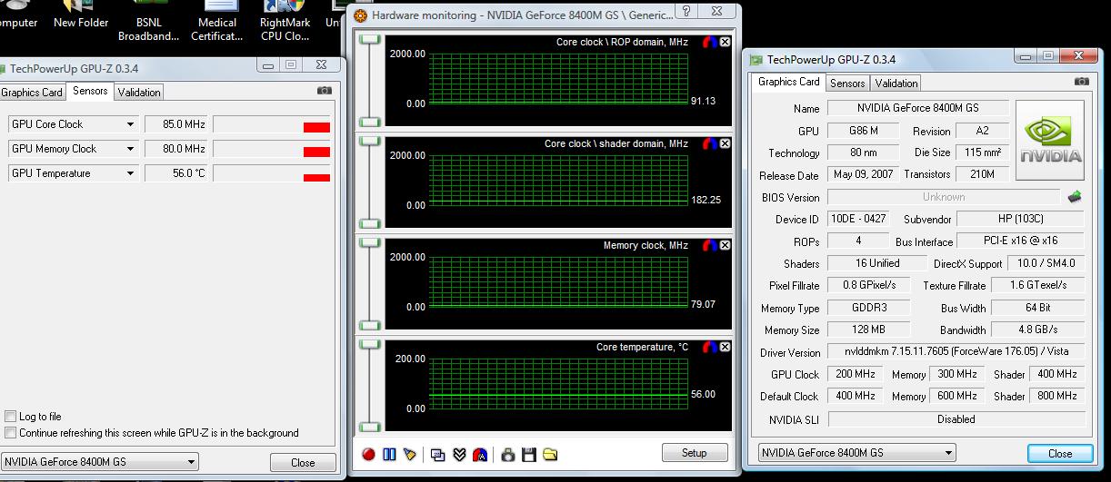Click Close button in right GPU-Z window
The height and width of the screenshot is (482, 1111).
(1060, 453)
